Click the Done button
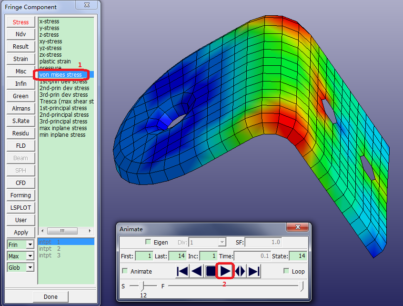Screen dimensions: 403x306 point(50,296)
